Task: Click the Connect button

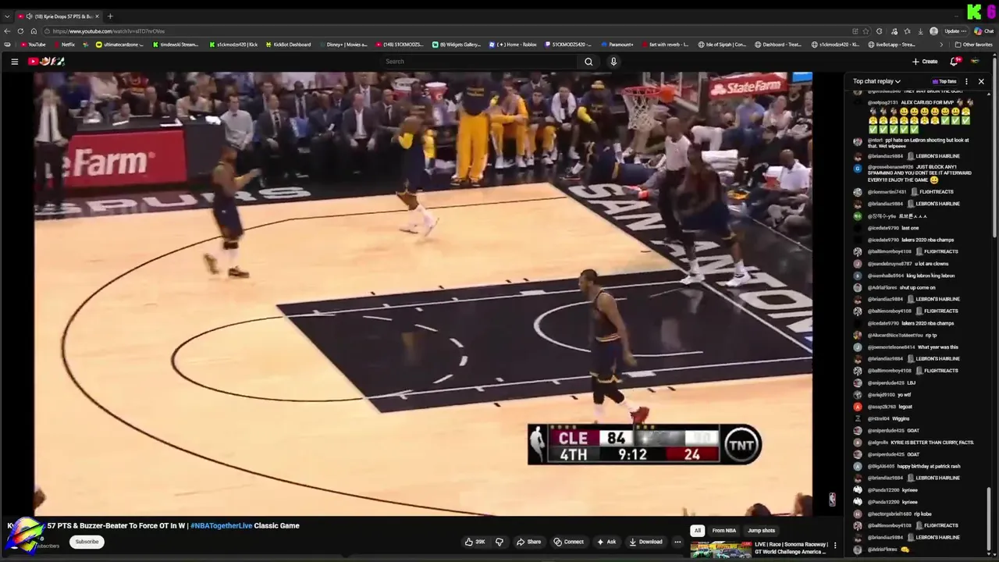Action: coord(568,542)
